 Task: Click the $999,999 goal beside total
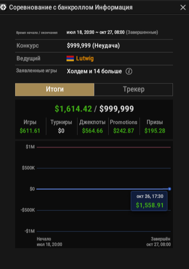[117, 109]
